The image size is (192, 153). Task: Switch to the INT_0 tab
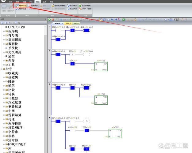(x=76, y=23)
